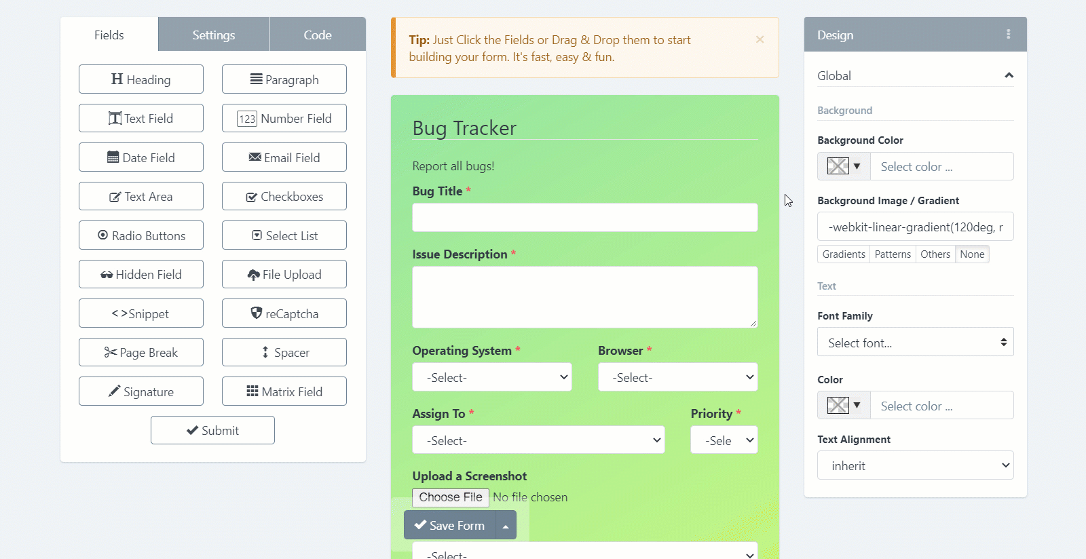Open the Background Color swatch picker

coord(844,166)
